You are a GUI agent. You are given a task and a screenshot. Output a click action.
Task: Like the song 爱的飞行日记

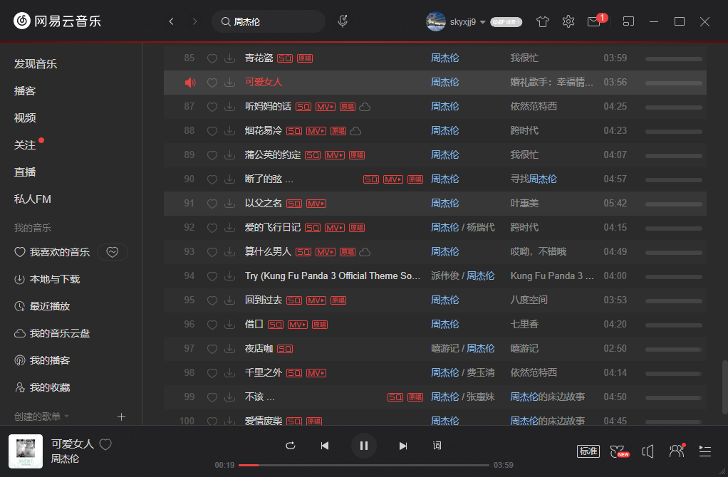click(212, 228)
